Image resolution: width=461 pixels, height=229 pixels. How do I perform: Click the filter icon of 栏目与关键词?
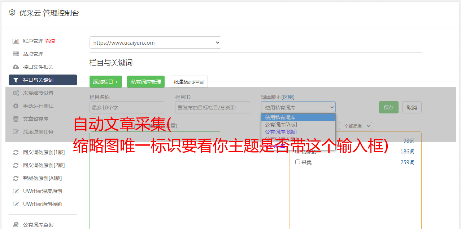(x=16, y=80)
